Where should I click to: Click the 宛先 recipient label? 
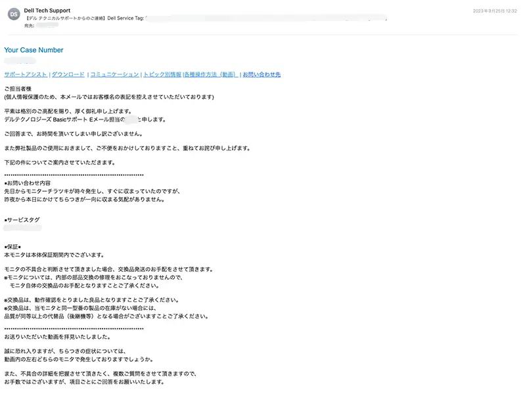coord(29,26)
